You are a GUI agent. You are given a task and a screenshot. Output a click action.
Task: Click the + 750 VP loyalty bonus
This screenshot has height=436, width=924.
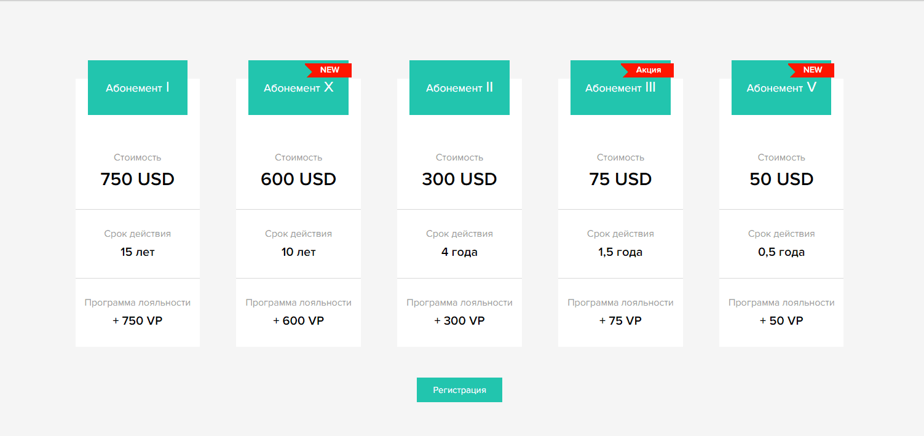(x=138, y=321)
